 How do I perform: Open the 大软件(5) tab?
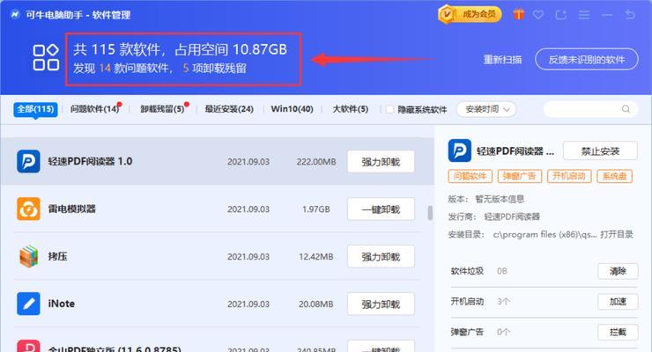[351, 109]
